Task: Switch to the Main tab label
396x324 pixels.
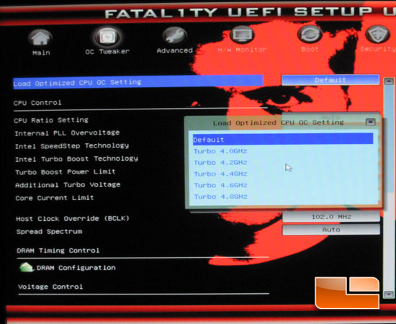Action: click(41, 53)
